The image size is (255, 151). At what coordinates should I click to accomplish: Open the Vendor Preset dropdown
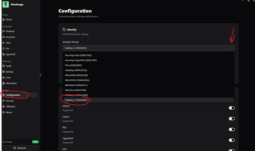[x=148, y=48]
